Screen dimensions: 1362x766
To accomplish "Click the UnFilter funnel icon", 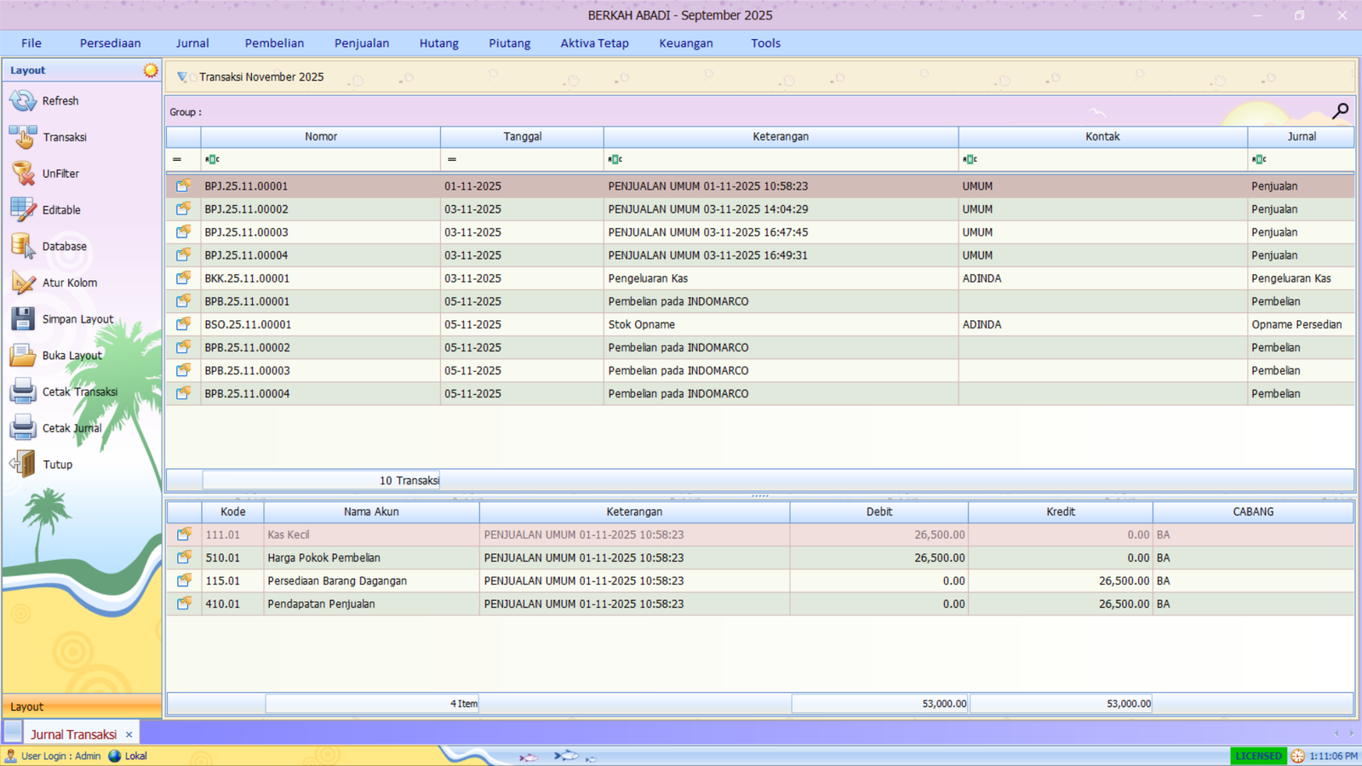I will click(23, 174).
